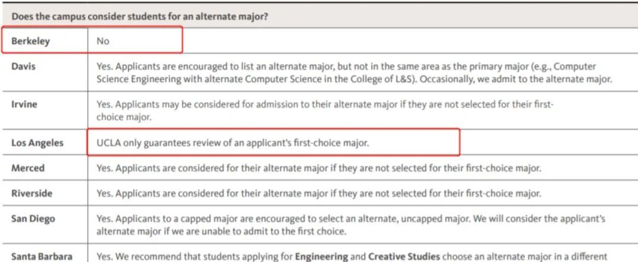Click the bold 'Engineering' word in Santa Barbara row
Viewport: 638px width, 262px height.
(x=321, y=257)
